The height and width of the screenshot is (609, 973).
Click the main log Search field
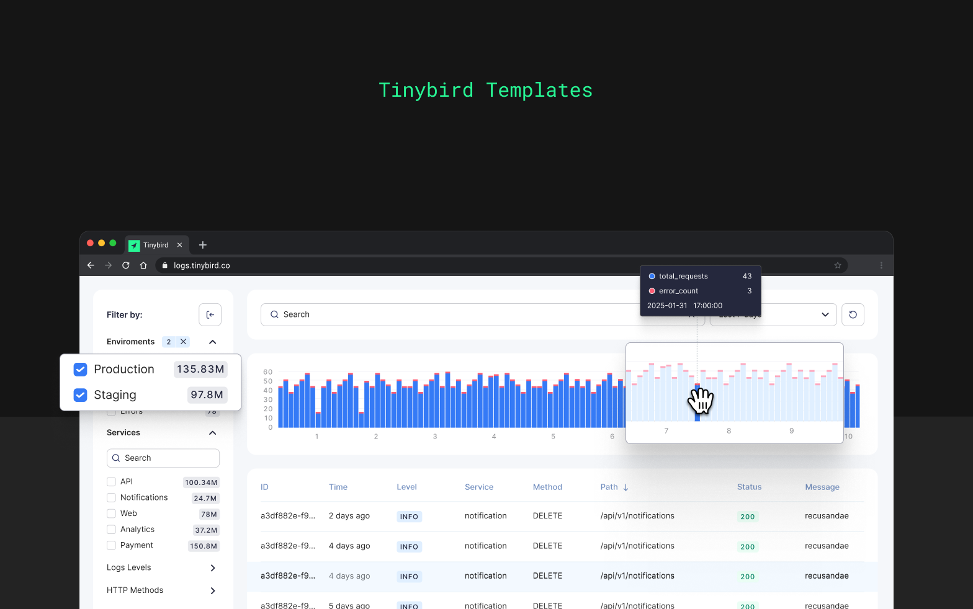483,314
